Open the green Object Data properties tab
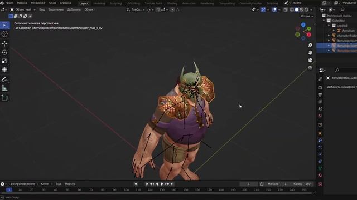The image size is (357, 200). (x=320, y=168)
